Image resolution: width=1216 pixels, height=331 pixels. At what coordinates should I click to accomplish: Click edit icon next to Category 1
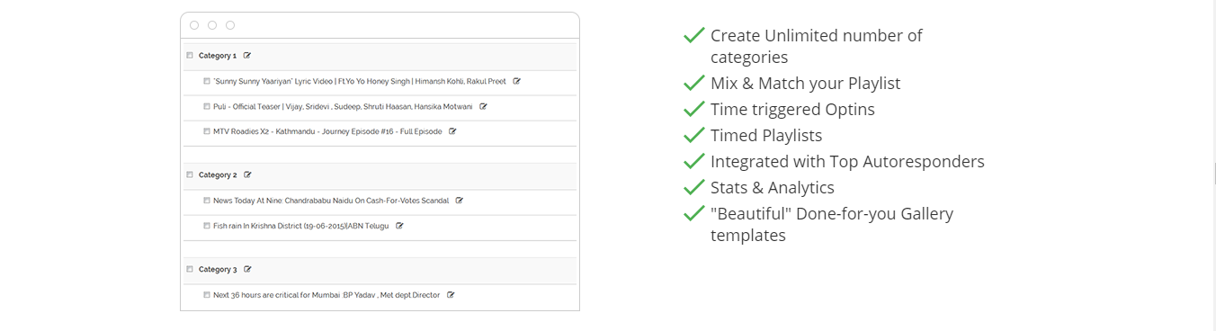[247, 56]
